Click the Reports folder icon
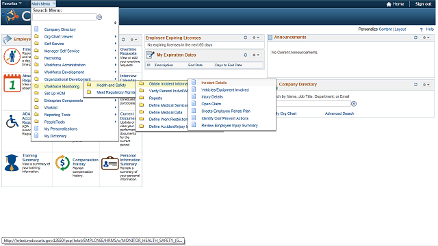The height and width of the screenshot is (246, 438). pos(142,98)
